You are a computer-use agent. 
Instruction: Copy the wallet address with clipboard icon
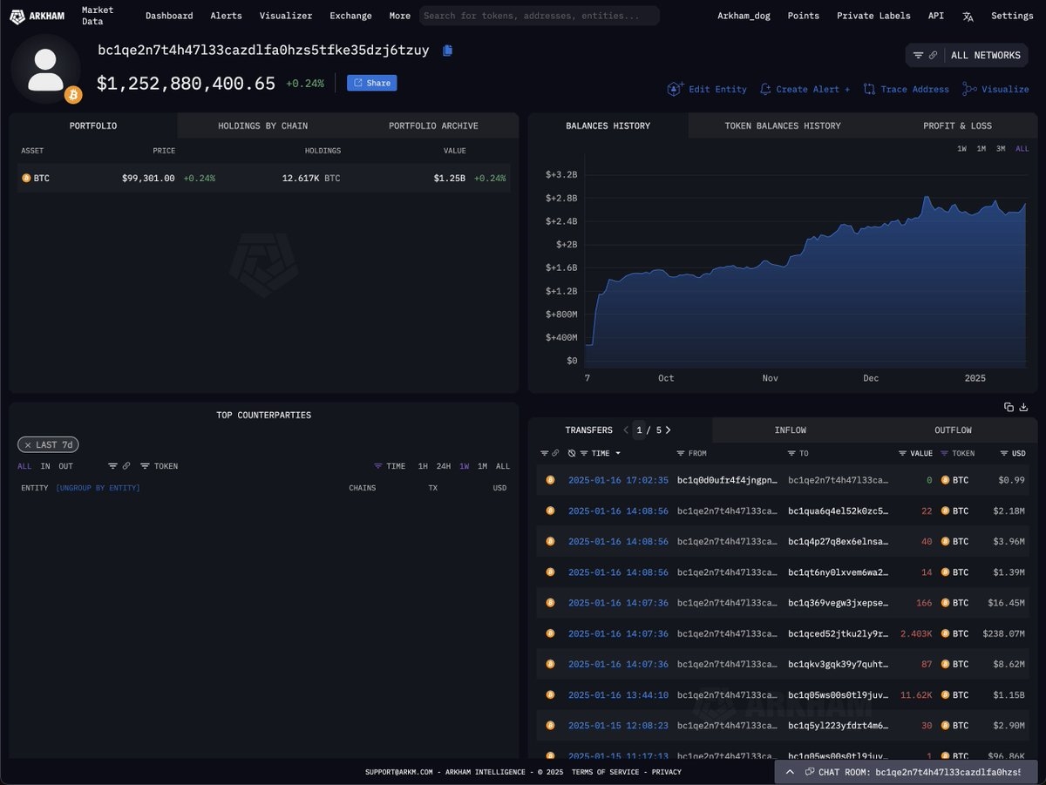(x=447, y=51)
